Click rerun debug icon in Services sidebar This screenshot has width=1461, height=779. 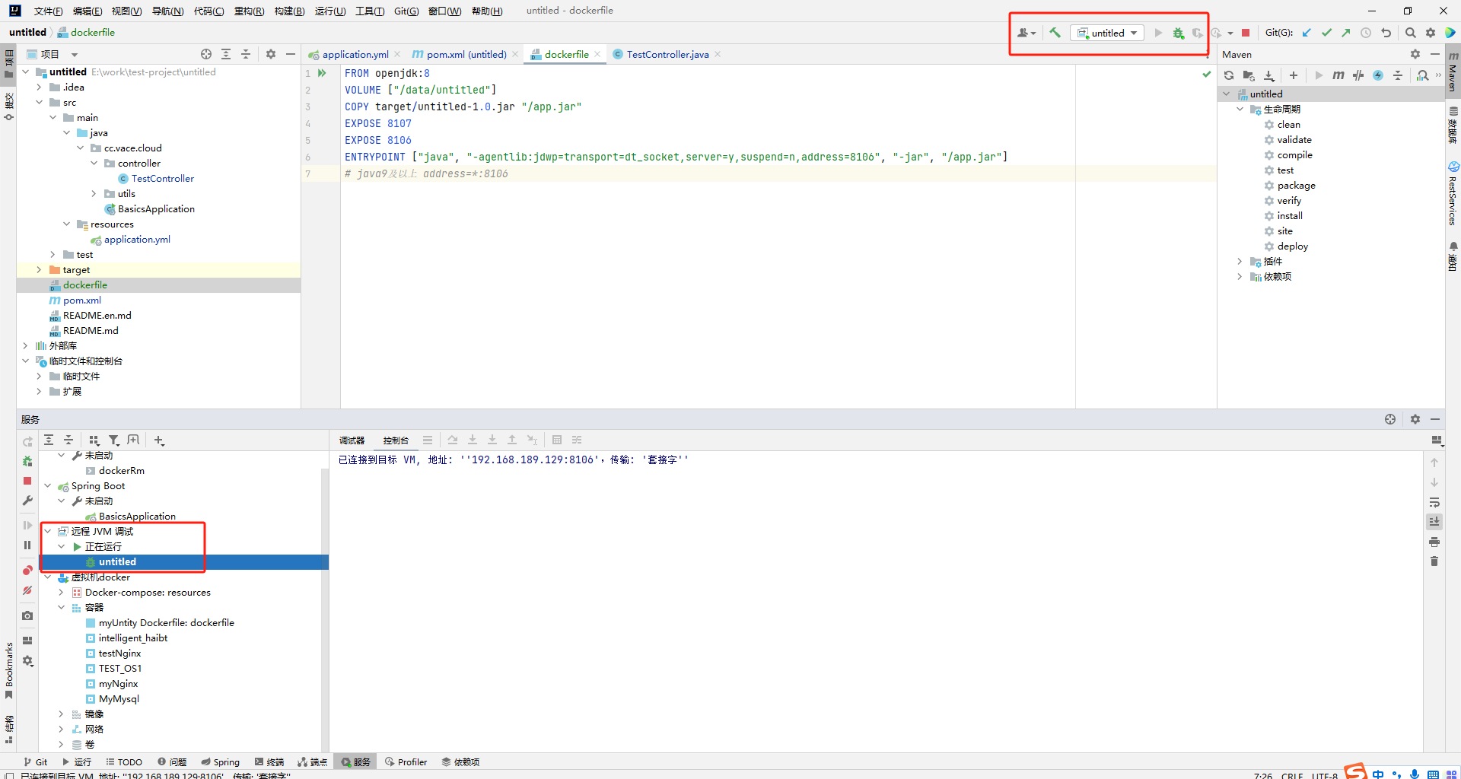click(27, 461)
